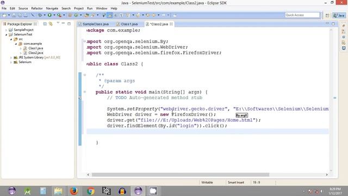Click the New Java Package icon
Screen dimensions: 348x196
pos(70,15)
